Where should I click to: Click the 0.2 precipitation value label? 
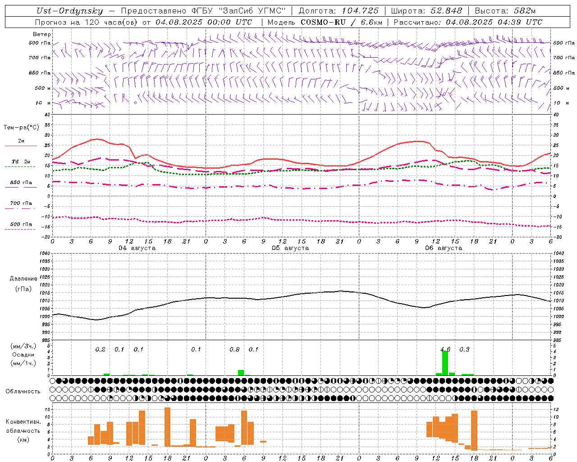point(100,349)
